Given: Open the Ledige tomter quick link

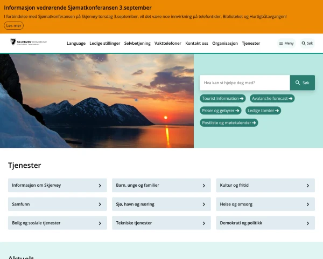Looking at the screenshot, I should pyautogui.click(x=263, y=111).
